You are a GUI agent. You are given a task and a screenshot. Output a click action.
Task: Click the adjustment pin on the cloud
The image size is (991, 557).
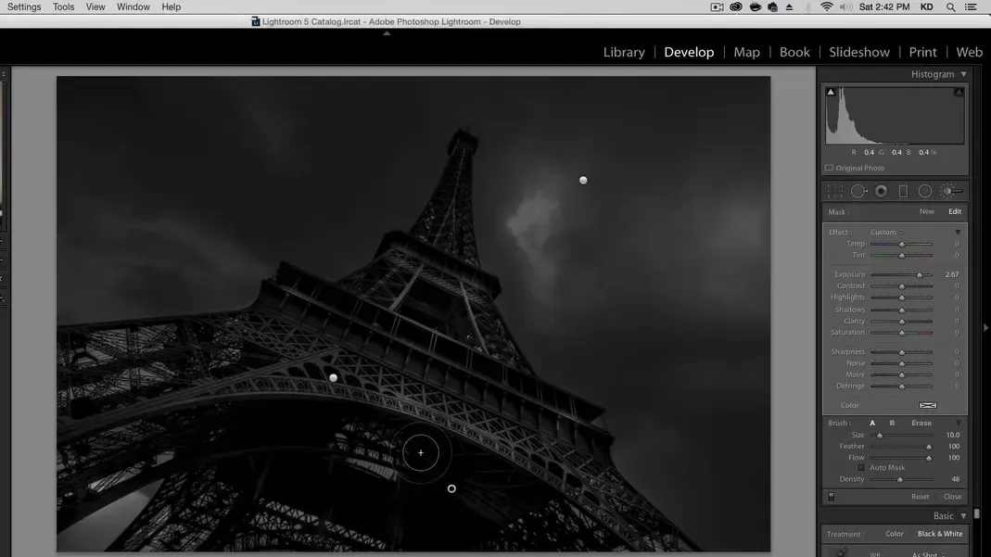coord(583,181)
